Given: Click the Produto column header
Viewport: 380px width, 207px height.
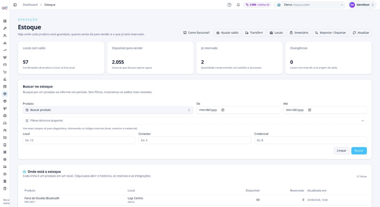Looking at the screenshot, I should (30, 191).
